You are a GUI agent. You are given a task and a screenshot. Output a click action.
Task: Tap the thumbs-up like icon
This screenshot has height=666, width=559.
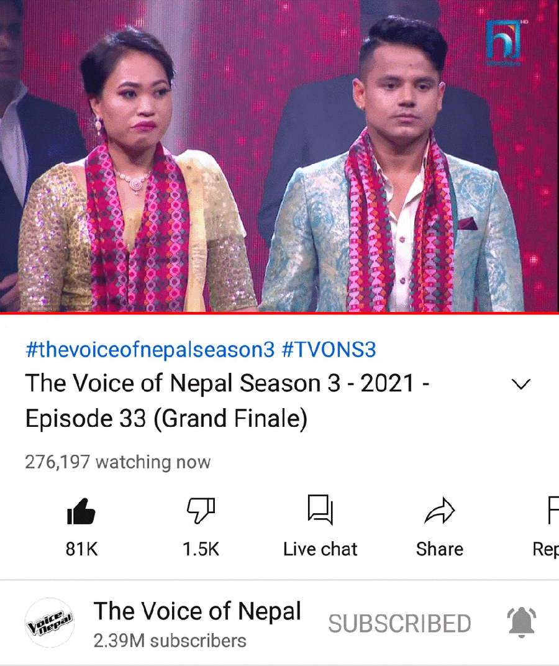pyautogui.click(x=81, y=511)
